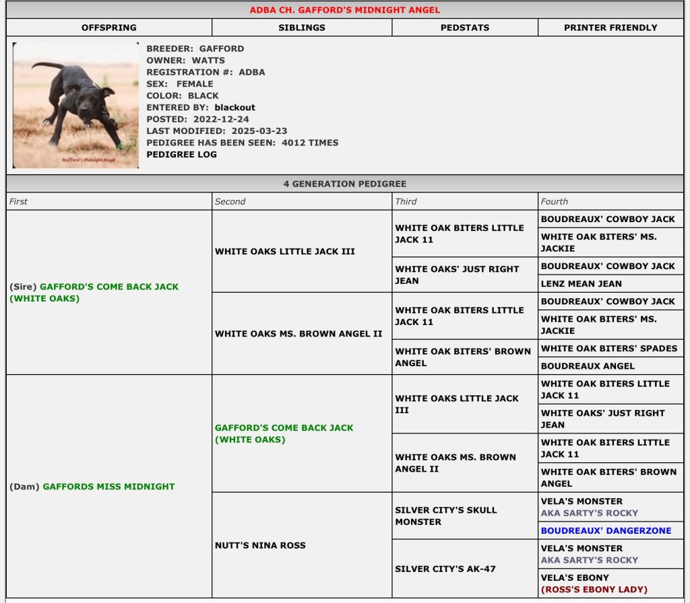
Task: Open the PEDSTATS tab
Action: click(x=464, y=28)
